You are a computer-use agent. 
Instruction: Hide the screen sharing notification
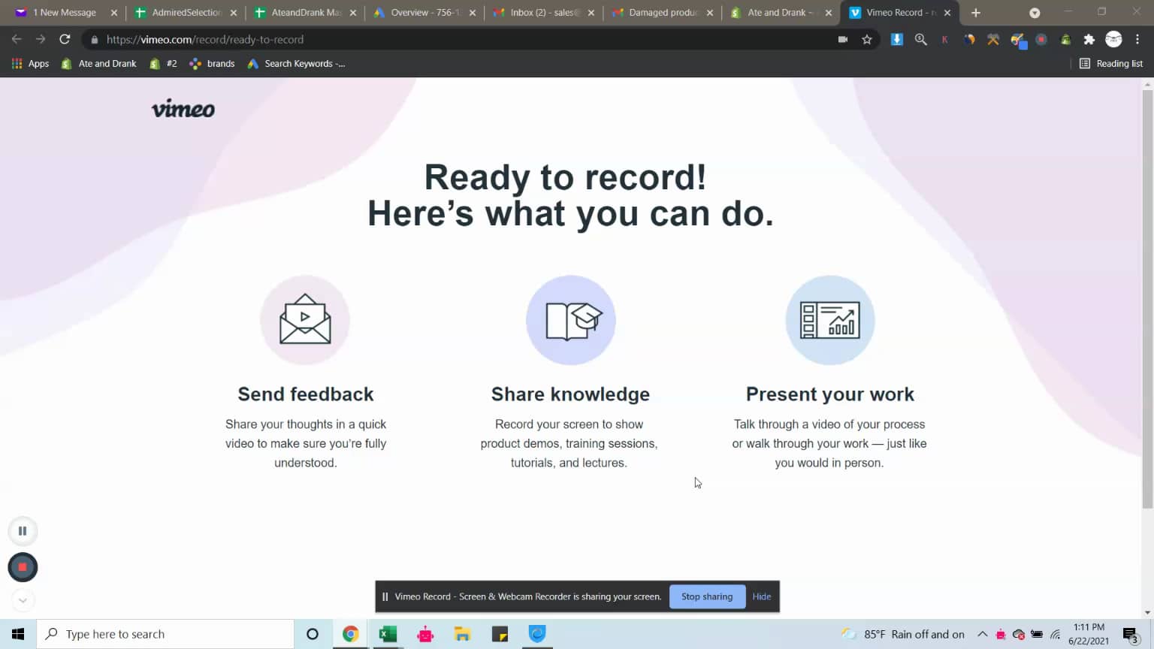point(762,596)
